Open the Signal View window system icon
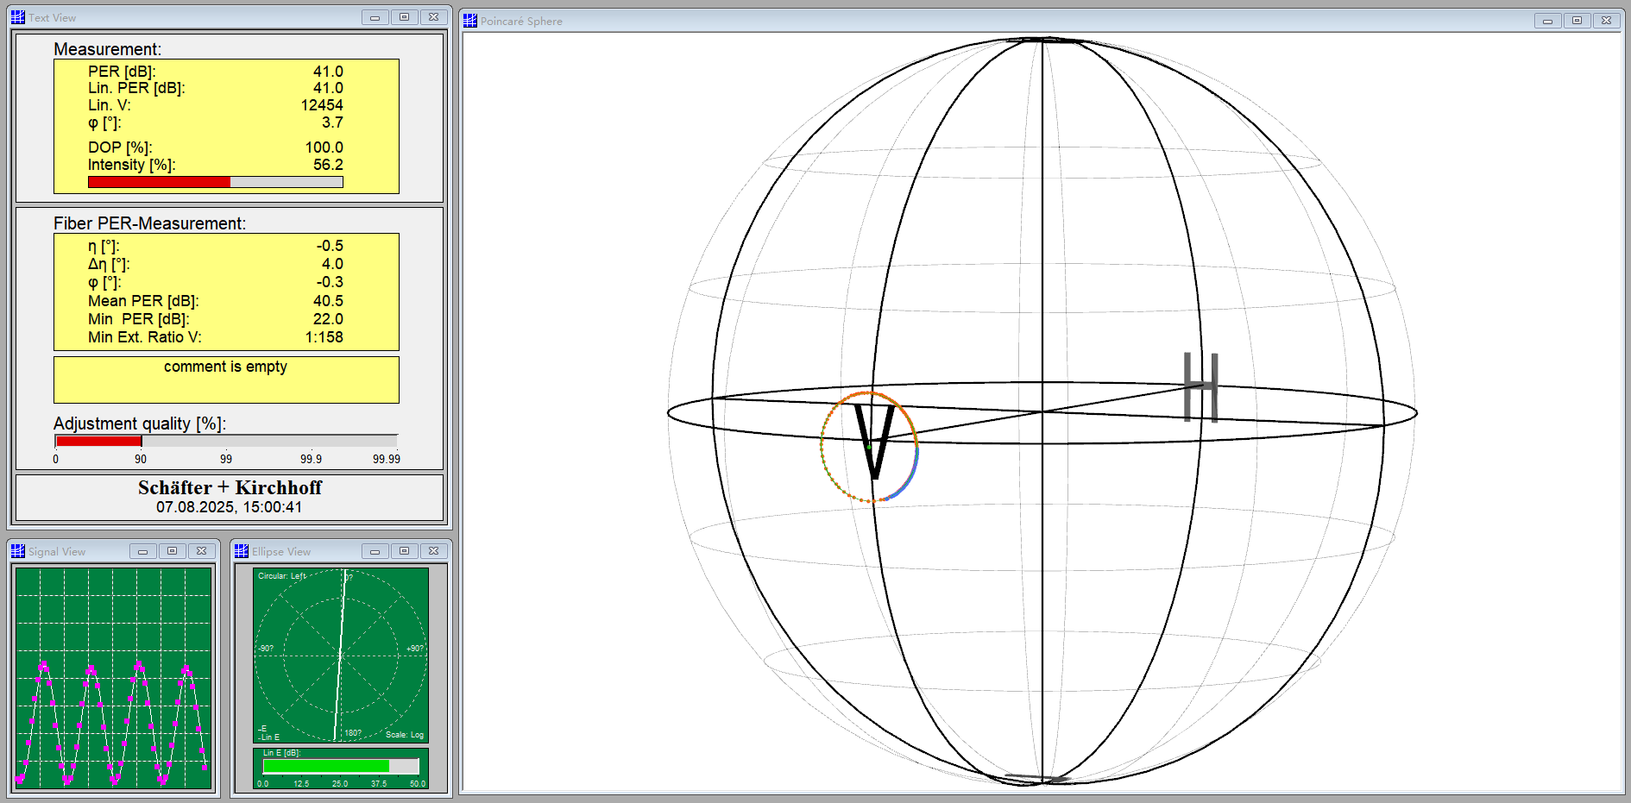This screenshot has width=1631, height=803. click(x=18, y=551)
